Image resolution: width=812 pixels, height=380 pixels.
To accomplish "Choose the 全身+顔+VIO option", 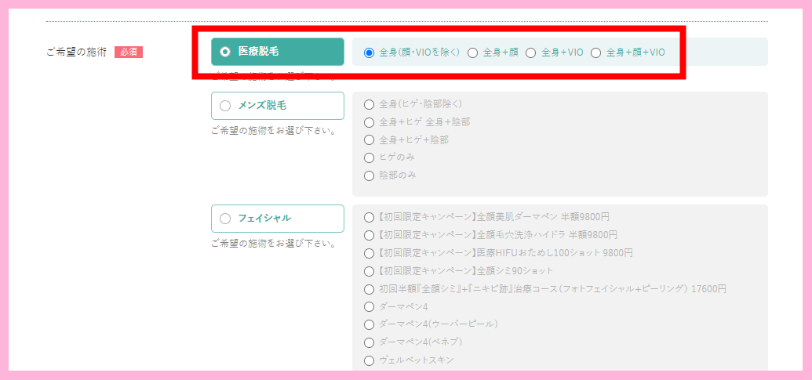I will click(x=628, y=52).
